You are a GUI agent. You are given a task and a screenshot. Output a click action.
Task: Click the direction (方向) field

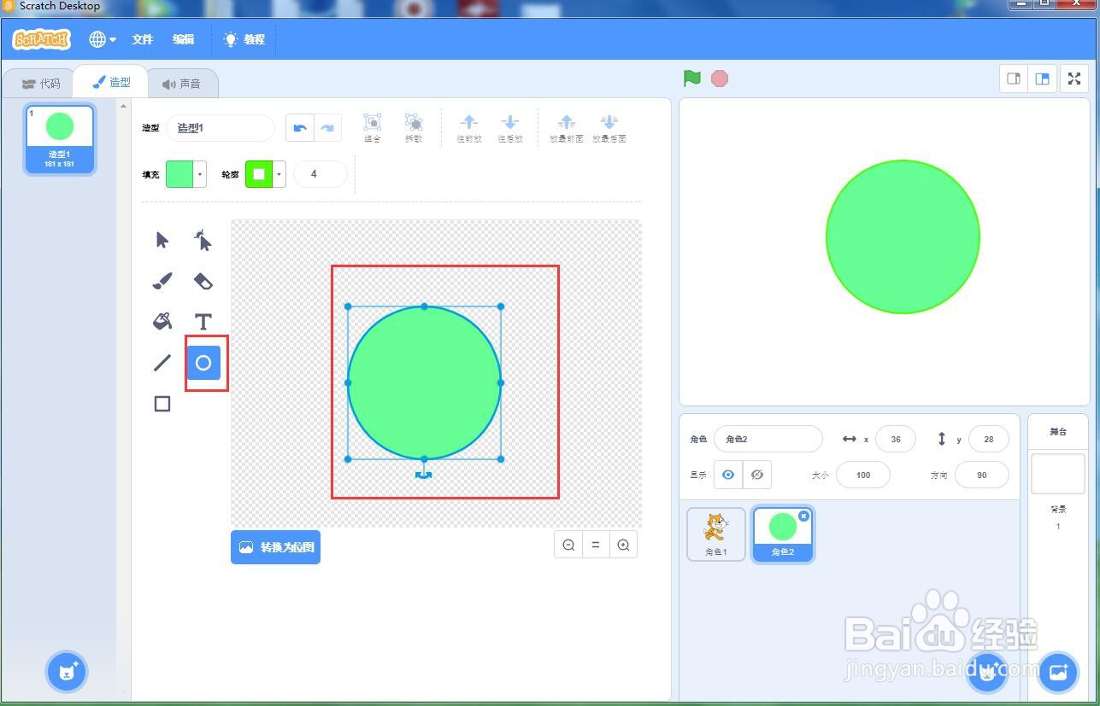tap(982, 475)
